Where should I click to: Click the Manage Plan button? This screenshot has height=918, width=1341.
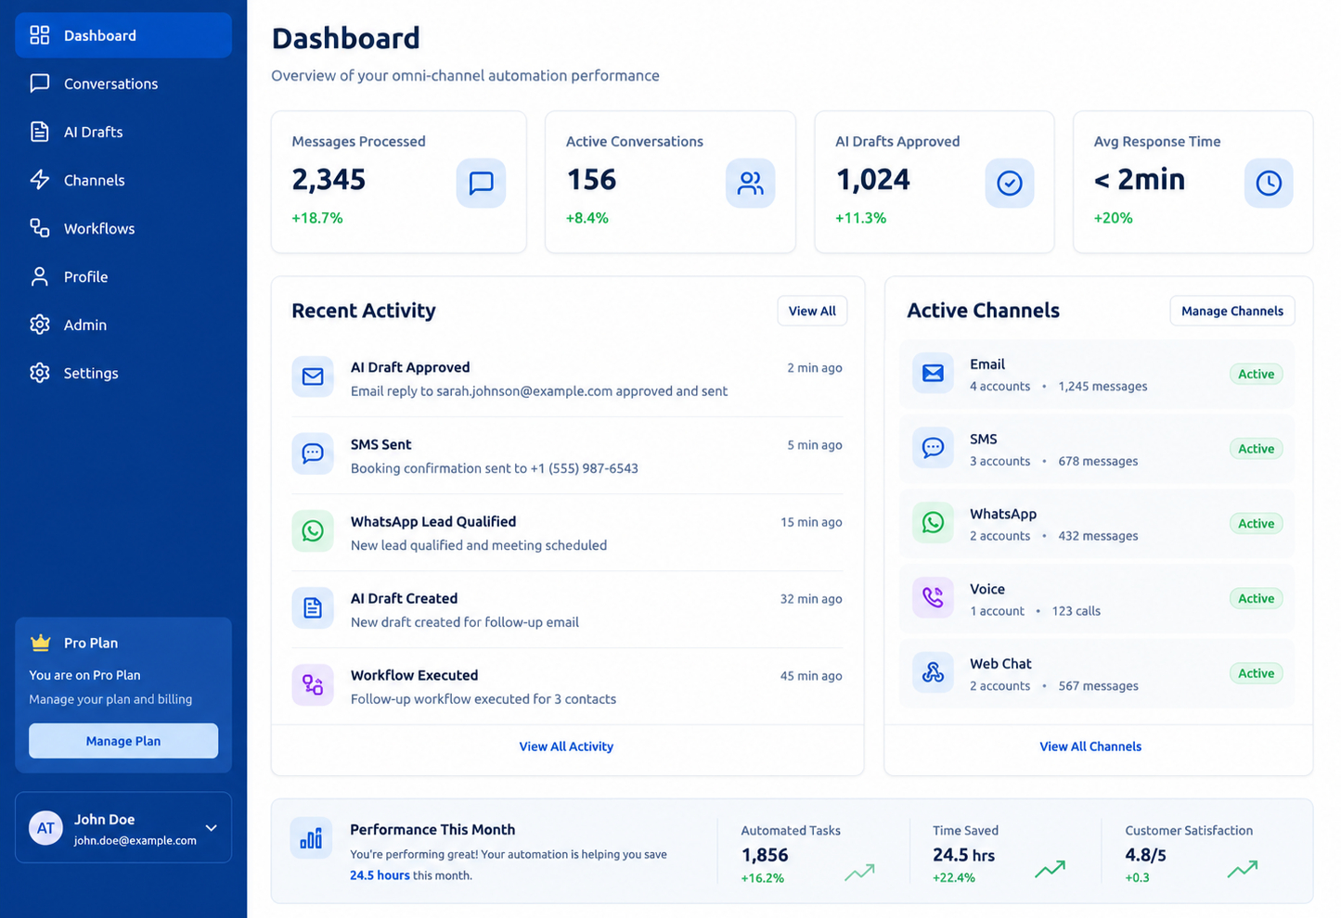[x=123, y=741]
